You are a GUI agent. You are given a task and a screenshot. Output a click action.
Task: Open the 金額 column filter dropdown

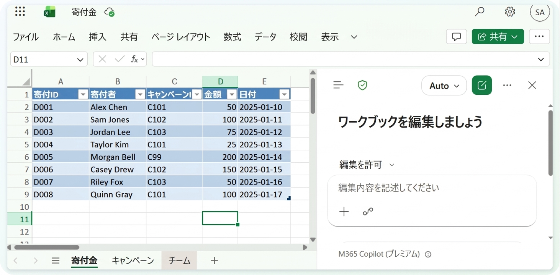click(x=232, y=94)
